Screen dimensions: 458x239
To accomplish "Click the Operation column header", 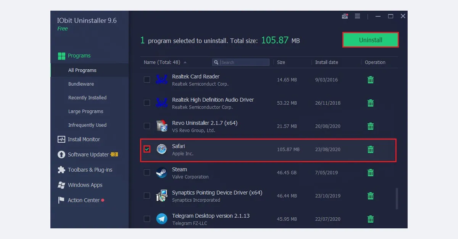I will [375, 62].
